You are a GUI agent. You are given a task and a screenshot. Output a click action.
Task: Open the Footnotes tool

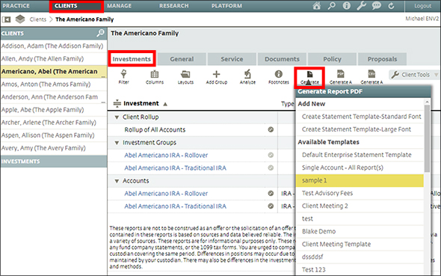click(x=279, y=77)
